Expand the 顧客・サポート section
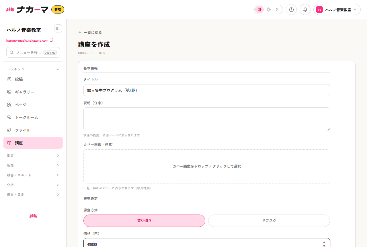The image size is (367, 247). [33, 175]
